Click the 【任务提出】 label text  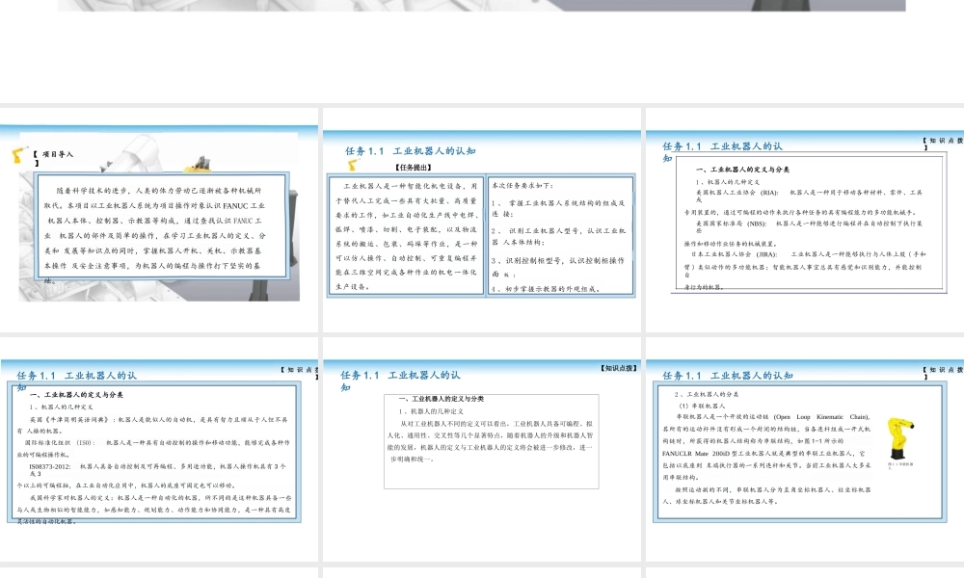(414, 167)
